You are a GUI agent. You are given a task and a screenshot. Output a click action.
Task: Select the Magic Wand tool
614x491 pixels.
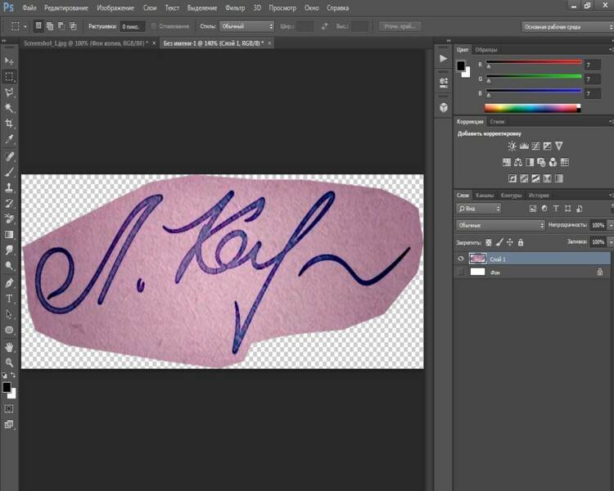click(x=10, y=108)
